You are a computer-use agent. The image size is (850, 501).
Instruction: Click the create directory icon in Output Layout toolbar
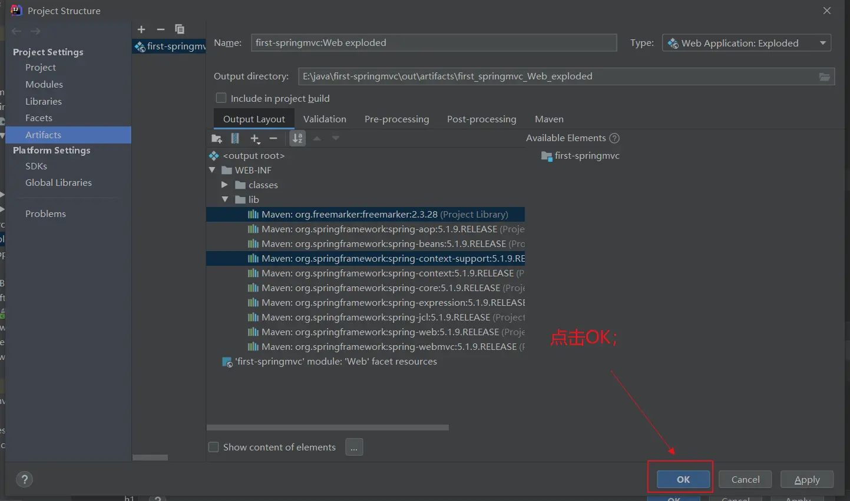pos(217,139)
